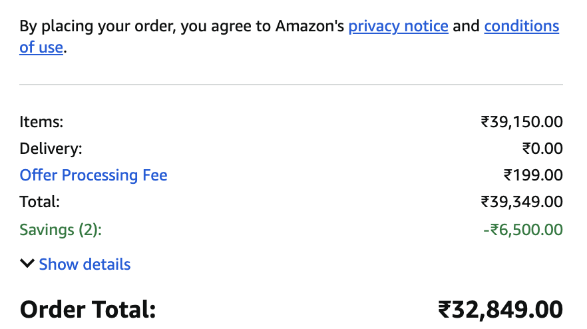
Task: Click the Offer Processing Fee link
Action: (93, 175)
